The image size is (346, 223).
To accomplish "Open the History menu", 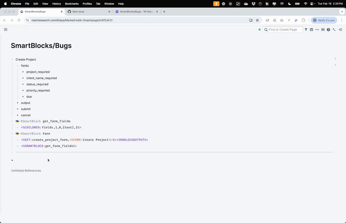I will click(56, 4).
